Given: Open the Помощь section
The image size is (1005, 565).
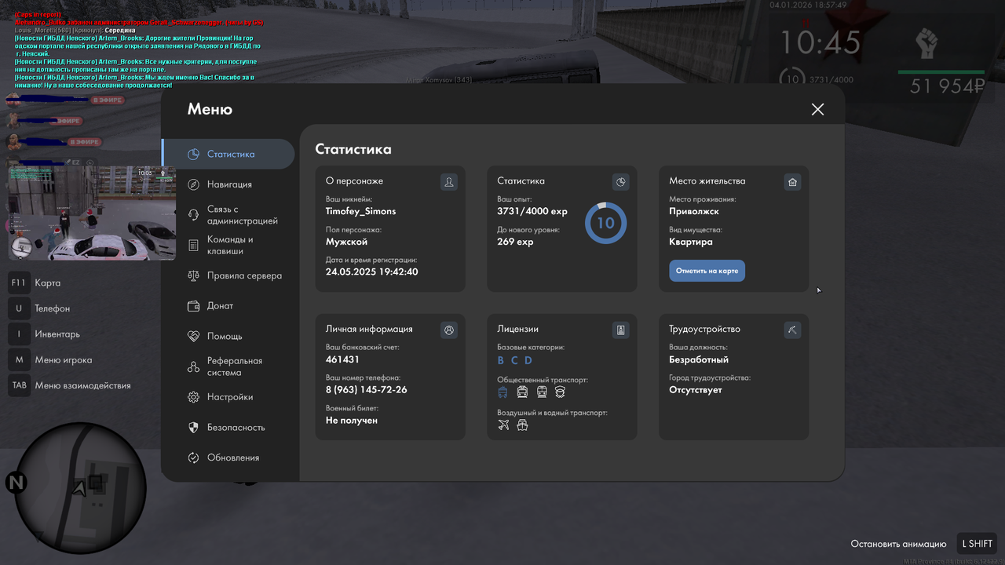Looking at the screenshot, I should point(228,336).
